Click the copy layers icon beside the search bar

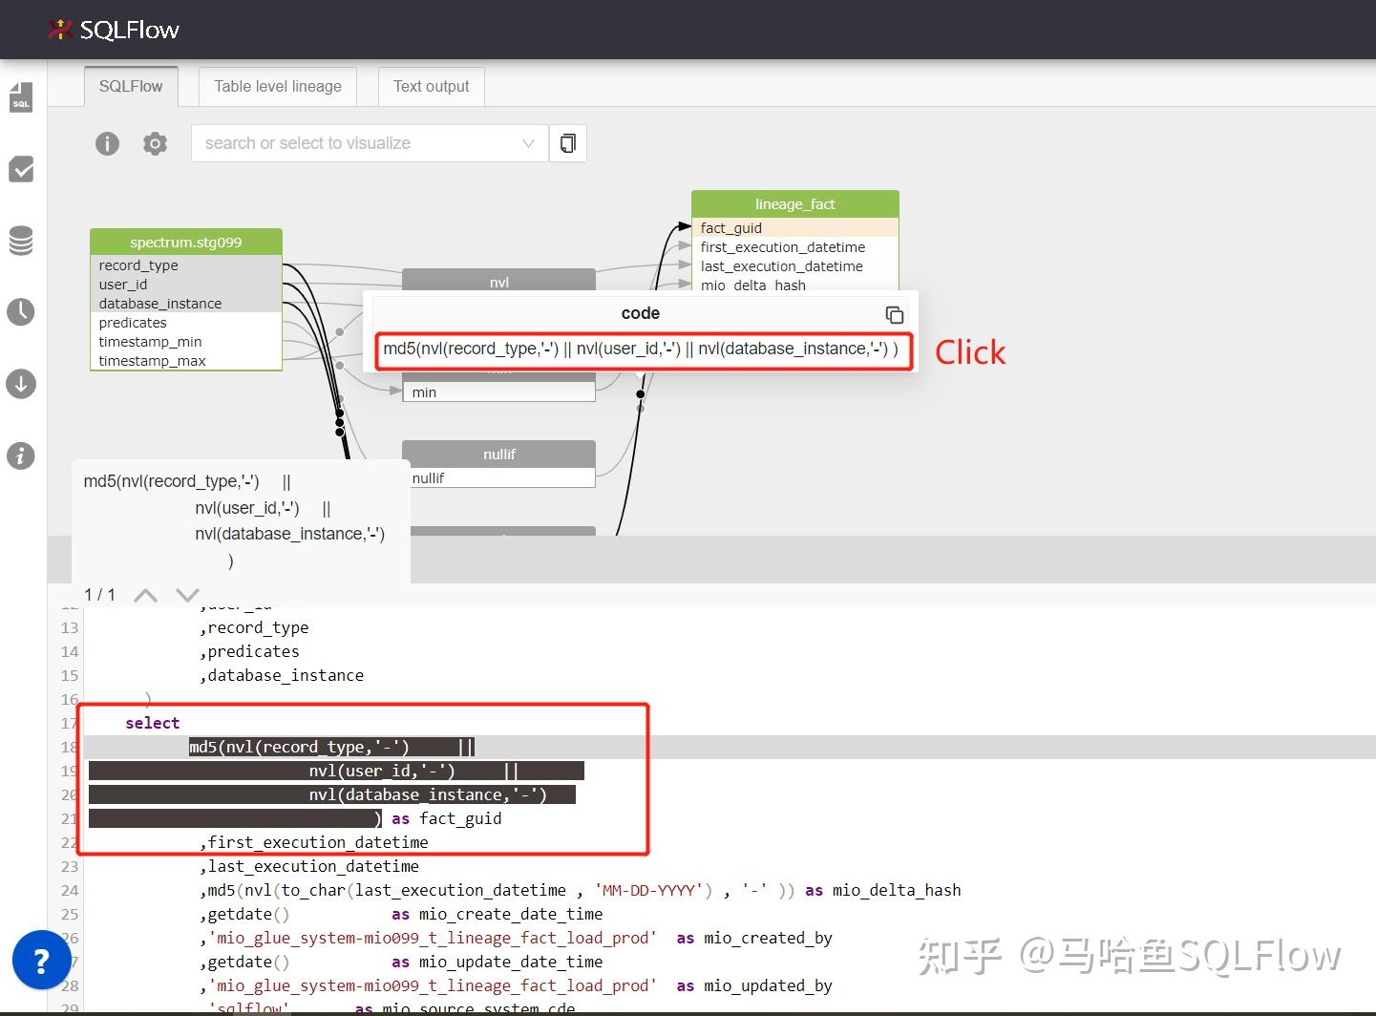[567, 142]
